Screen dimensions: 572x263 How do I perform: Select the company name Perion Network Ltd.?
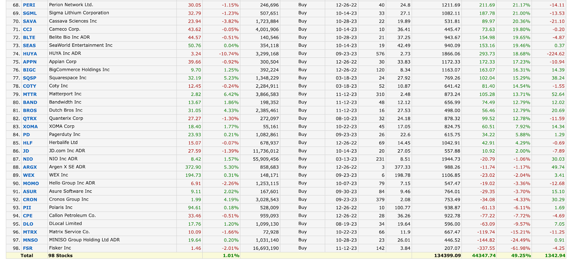(x=71, y=5)
